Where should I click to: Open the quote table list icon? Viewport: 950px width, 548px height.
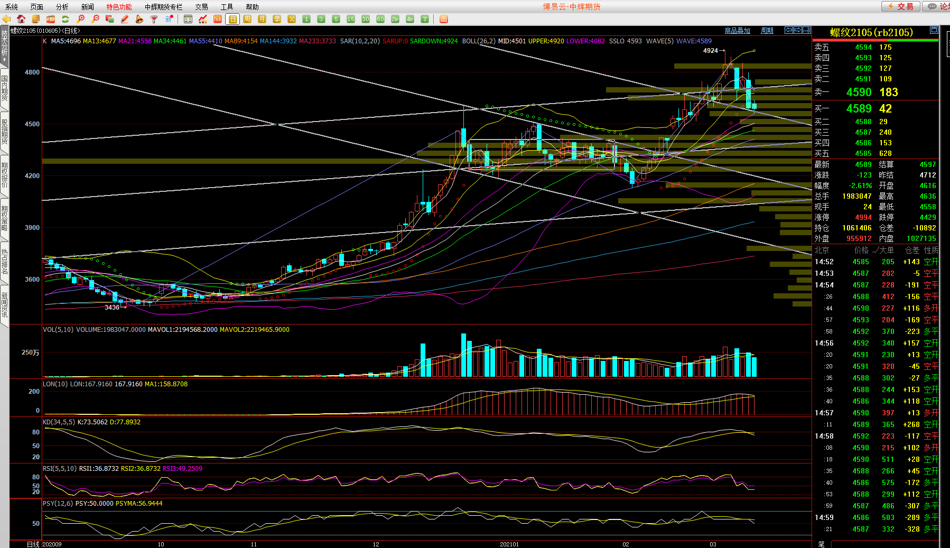(188, 19)
